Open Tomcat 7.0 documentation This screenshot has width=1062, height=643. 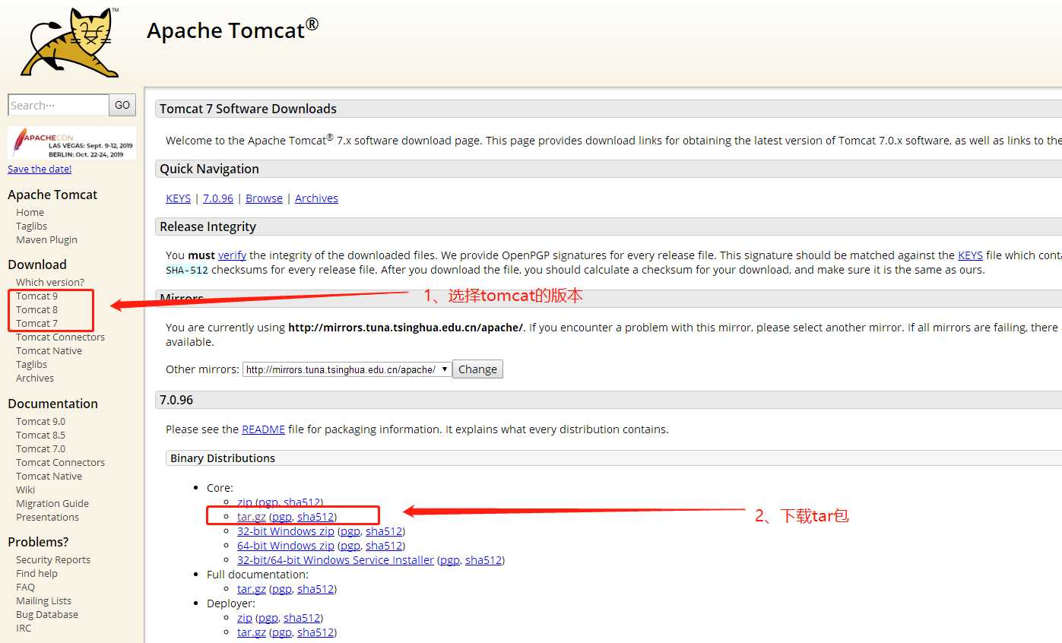(40, 448)
